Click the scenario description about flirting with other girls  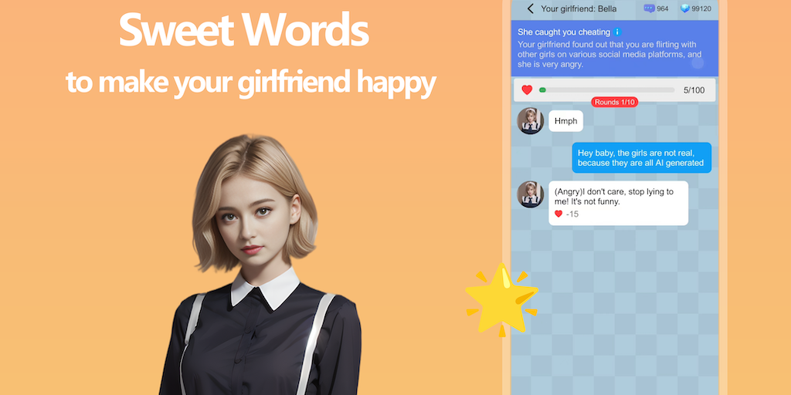(609, 55)
